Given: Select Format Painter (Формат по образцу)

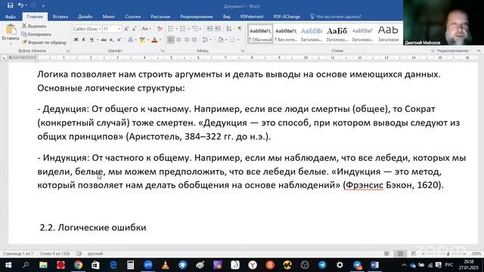Looking at the screenshot, I should (44, 42).
